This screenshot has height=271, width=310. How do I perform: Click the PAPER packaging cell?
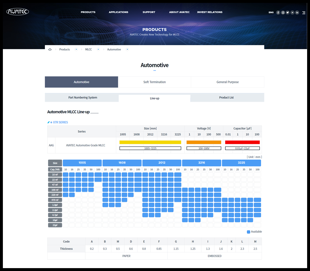tap(126, 256)
